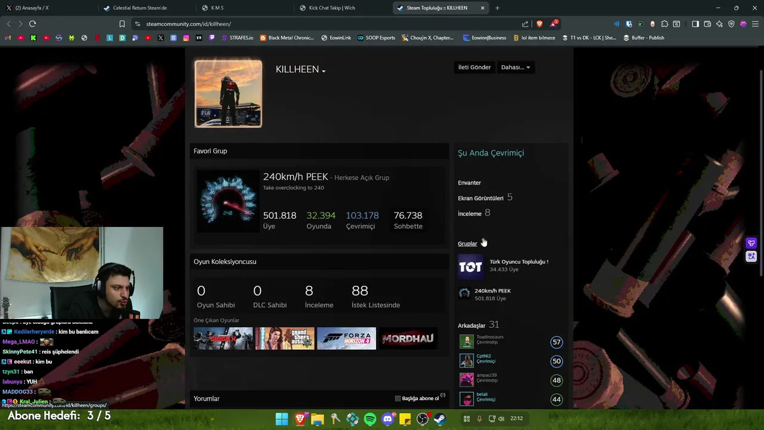Open the Instagram bookmark icon
This screenshot has height=430, width=764.
[x=186, y=38]
